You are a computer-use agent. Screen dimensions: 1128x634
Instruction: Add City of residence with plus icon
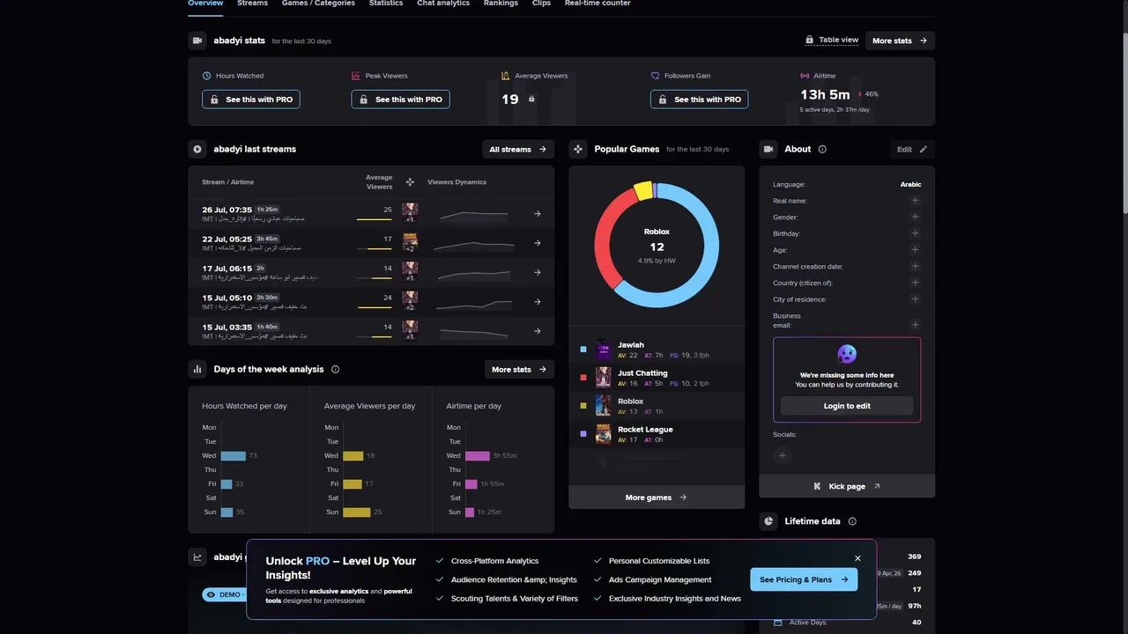[915, 299]
